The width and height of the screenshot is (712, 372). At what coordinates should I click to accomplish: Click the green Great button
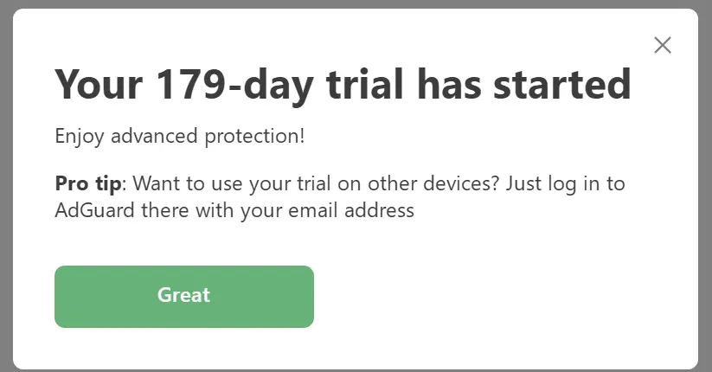(184, 296)
